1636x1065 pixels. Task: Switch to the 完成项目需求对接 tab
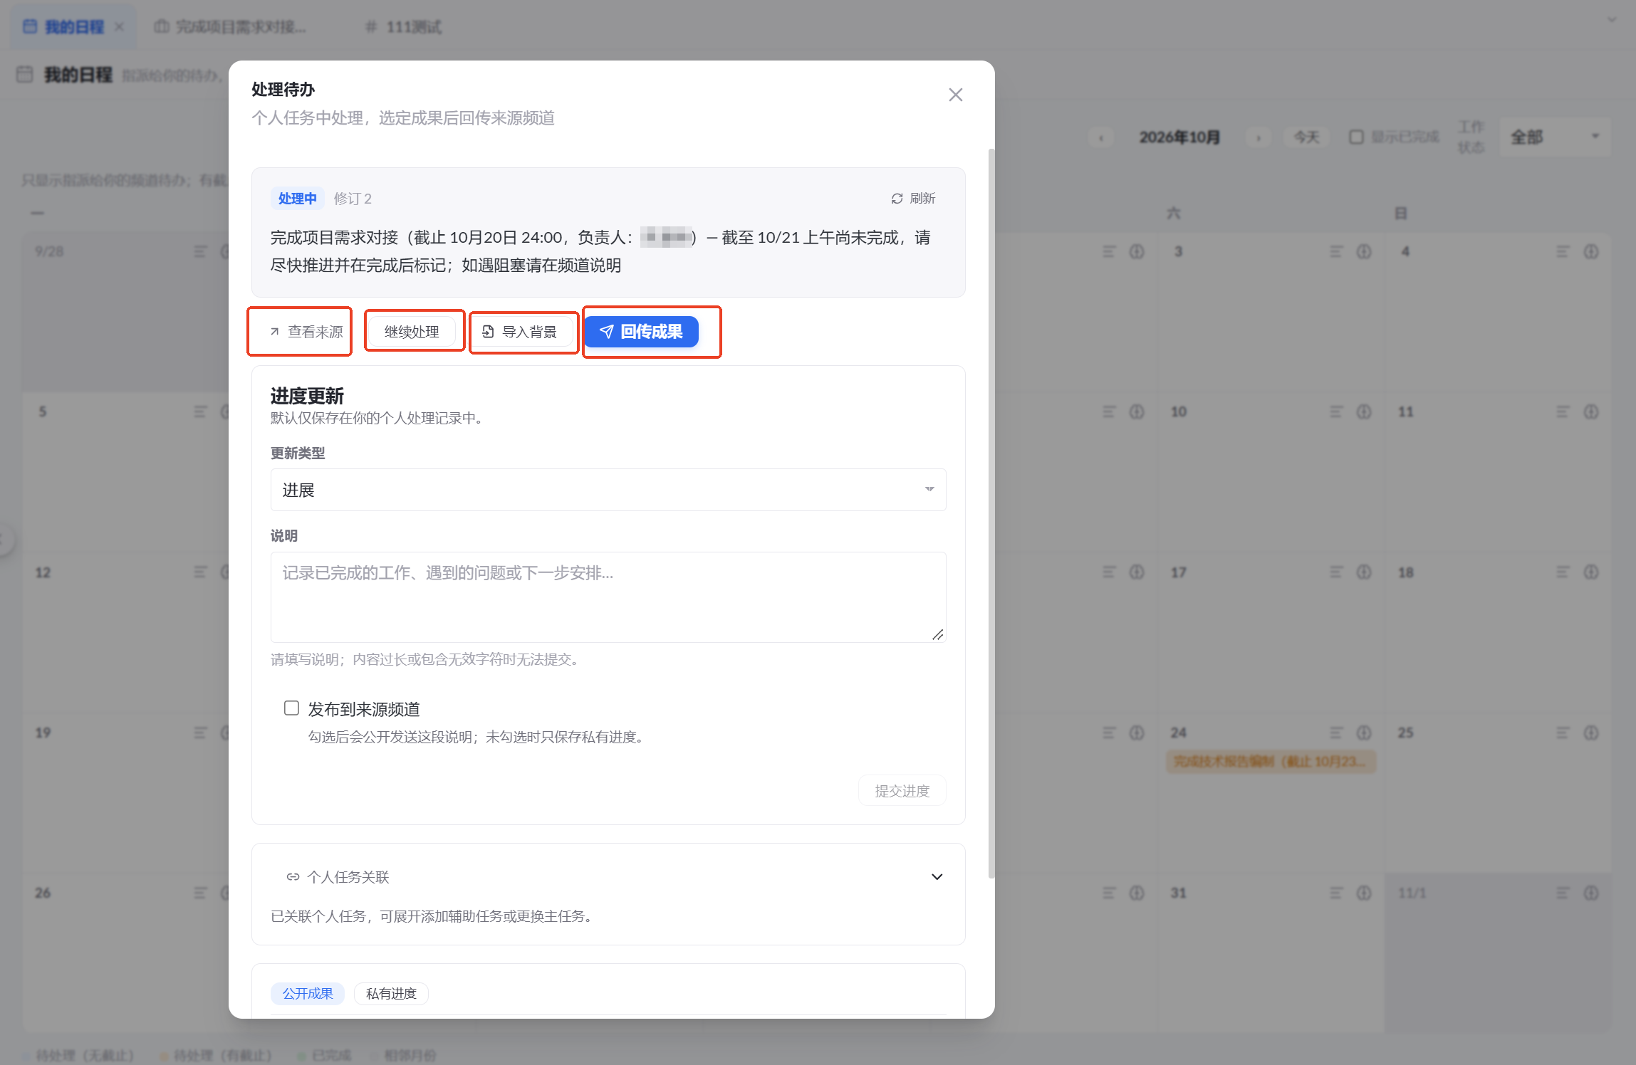tap(231, 27)
